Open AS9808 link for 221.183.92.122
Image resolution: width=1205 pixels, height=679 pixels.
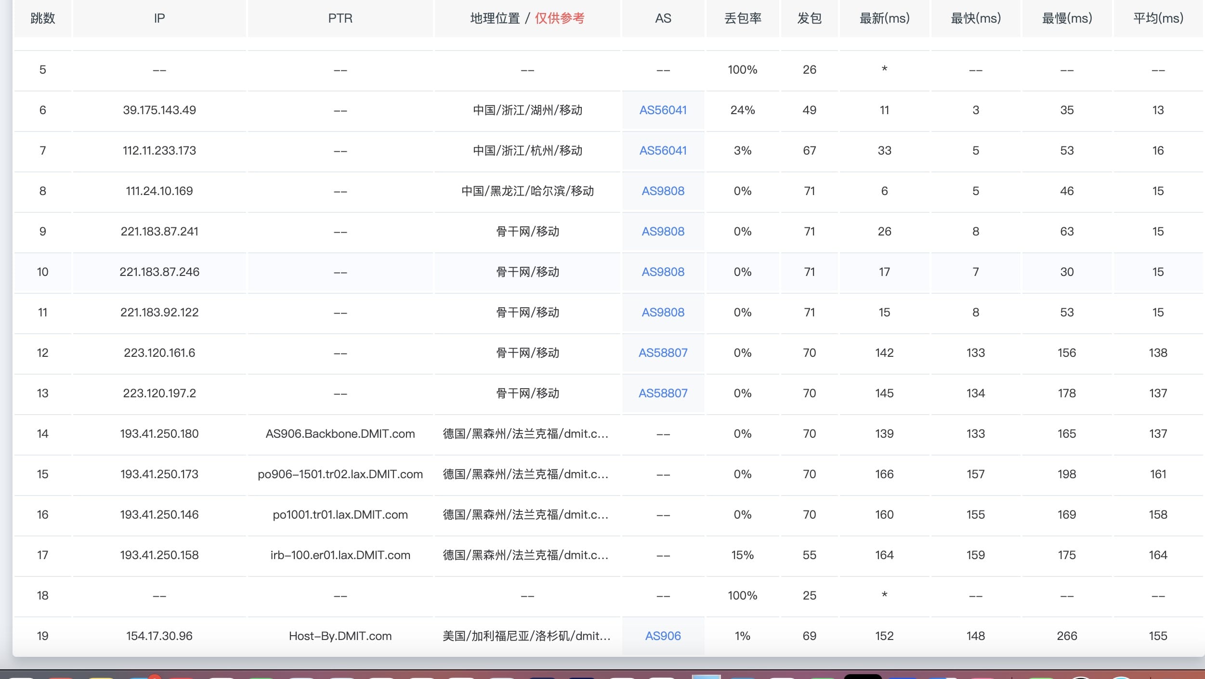[663, 313]
